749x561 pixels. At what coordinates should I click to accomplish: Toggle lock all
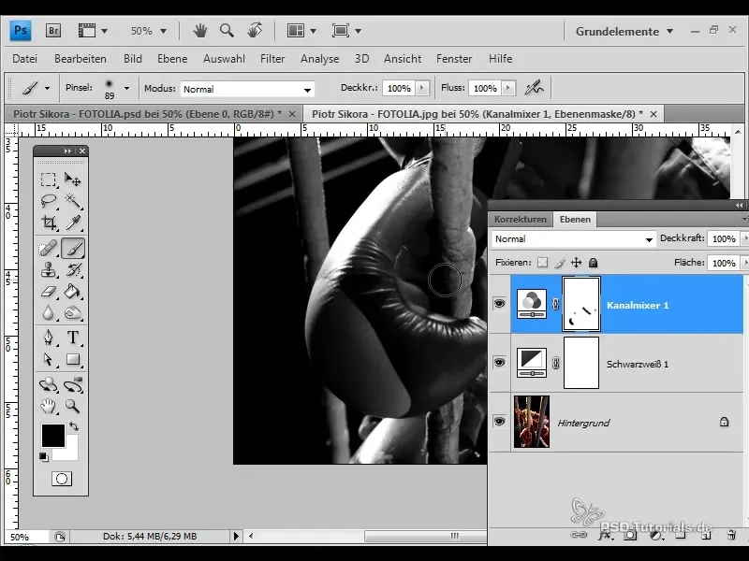click(593, 263)
